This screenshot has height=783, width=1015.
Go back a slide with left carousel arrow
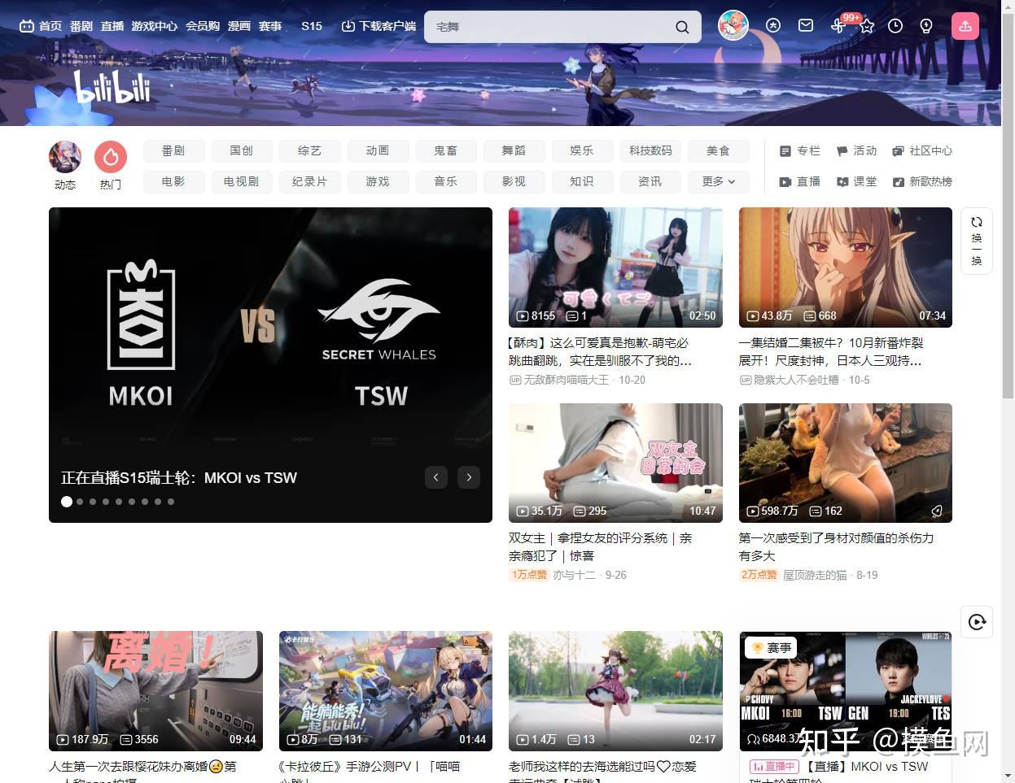coord(435,477)
